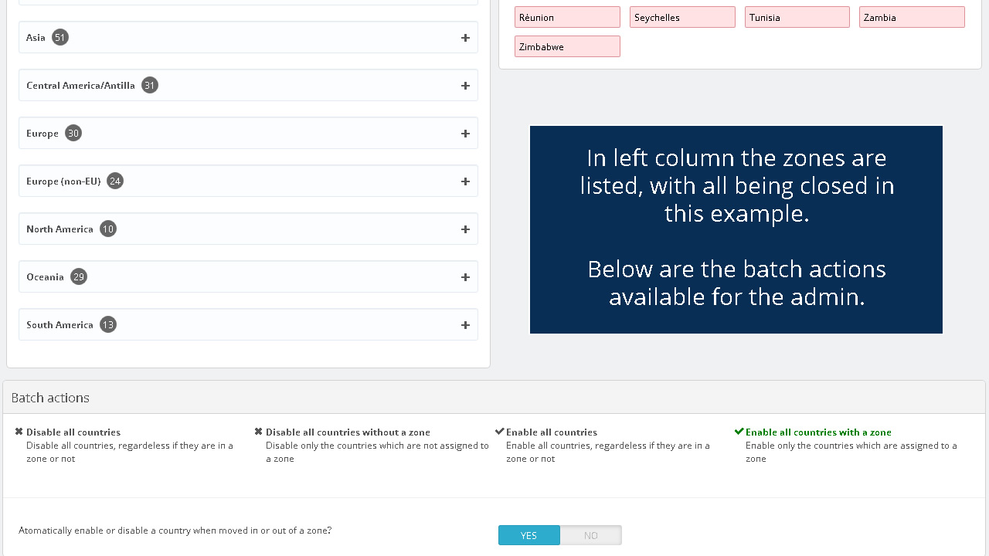
Task: Expand the Central America/Antilla zone
Action: (x=465, y=86)
